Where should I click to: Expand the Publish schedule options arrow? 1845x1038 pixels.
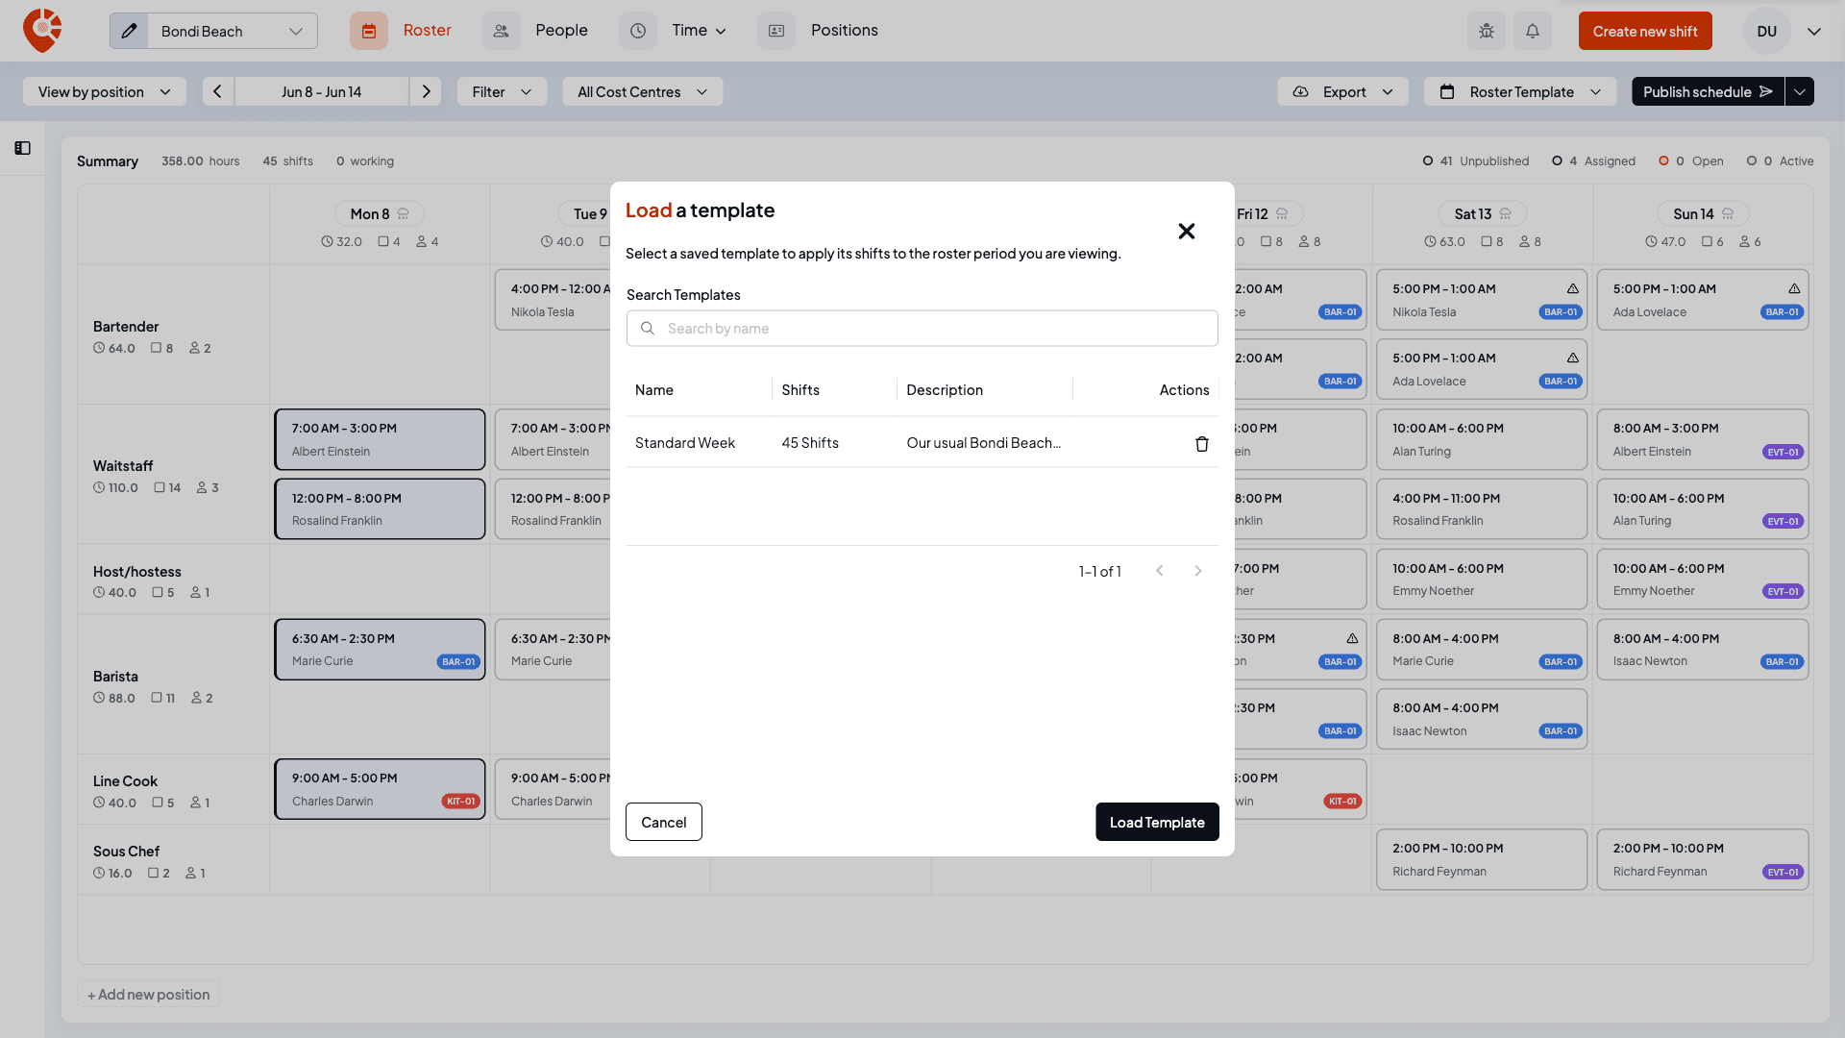pos(1799,91)
